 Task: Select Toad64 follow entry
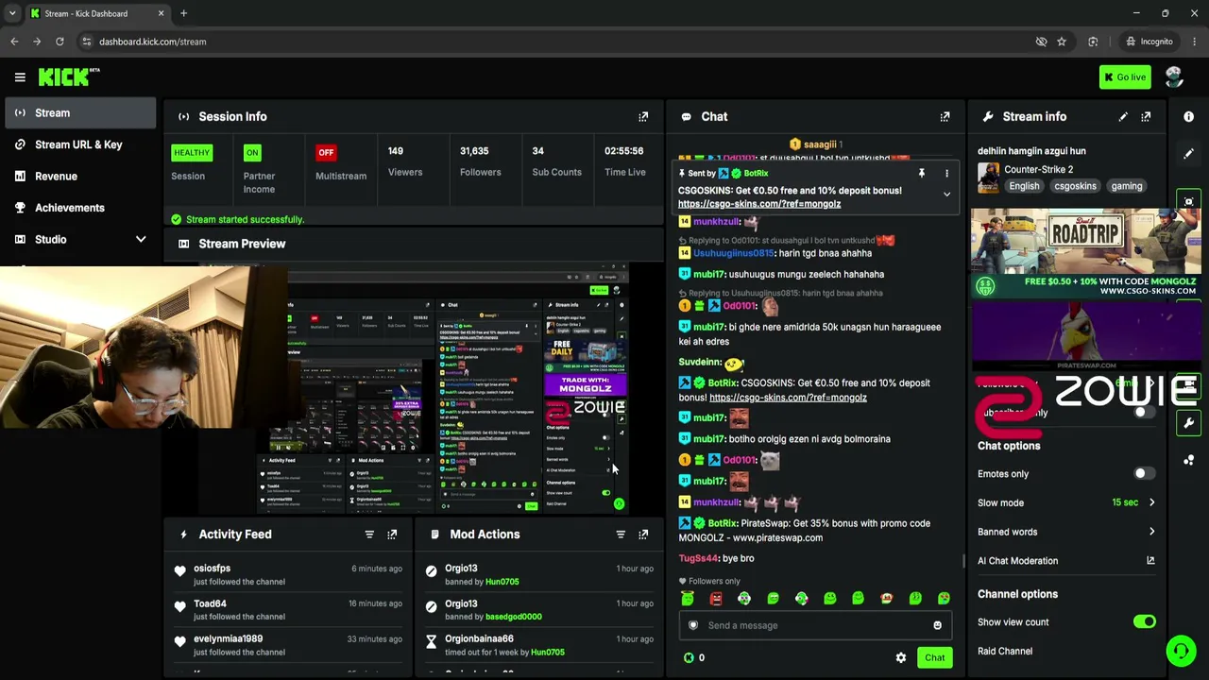pos(210,603)
